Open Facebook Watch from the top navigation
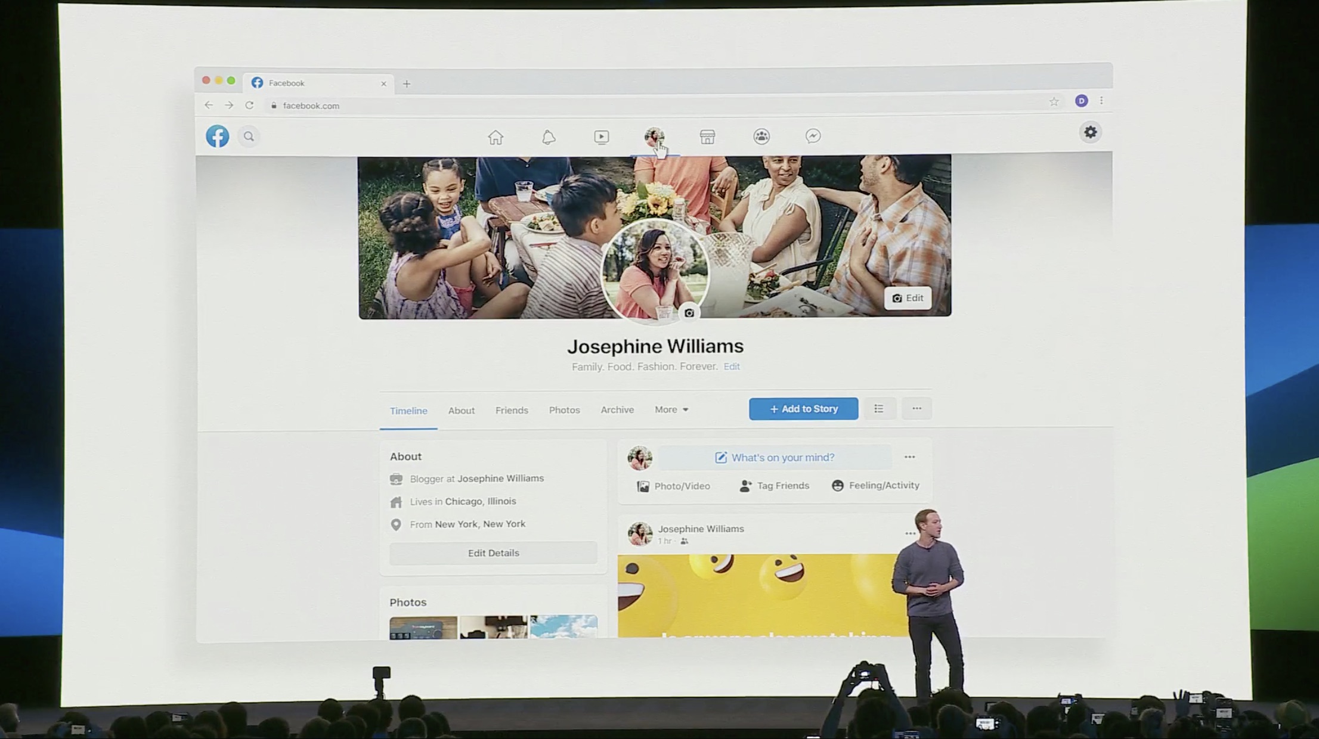Screen dimensions: 1319x739 [x=601, y=136]
